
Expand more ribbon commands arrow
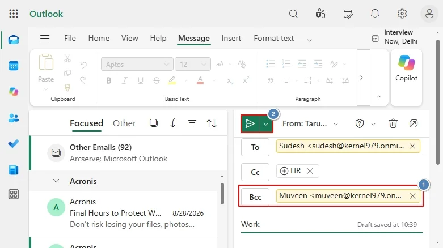(x=364, y=78)
